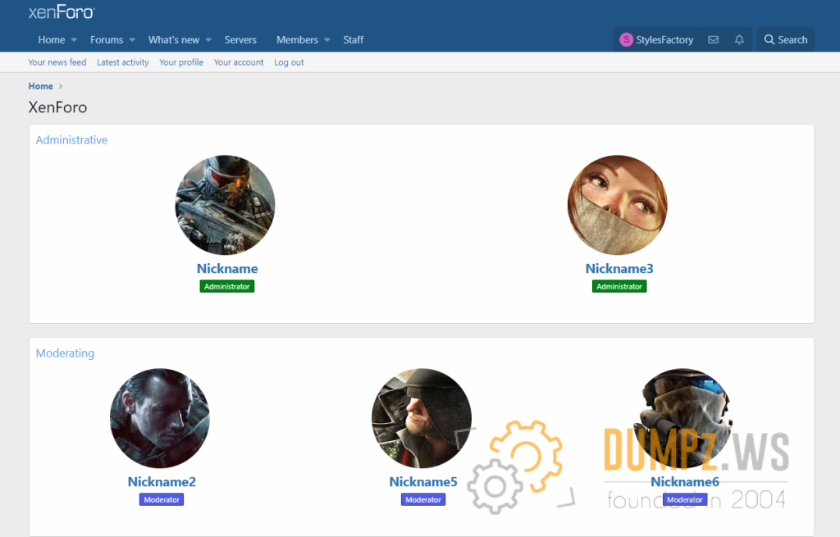Click the Nickname5 username link
840x537 pixels.
(x=423, y=482)
